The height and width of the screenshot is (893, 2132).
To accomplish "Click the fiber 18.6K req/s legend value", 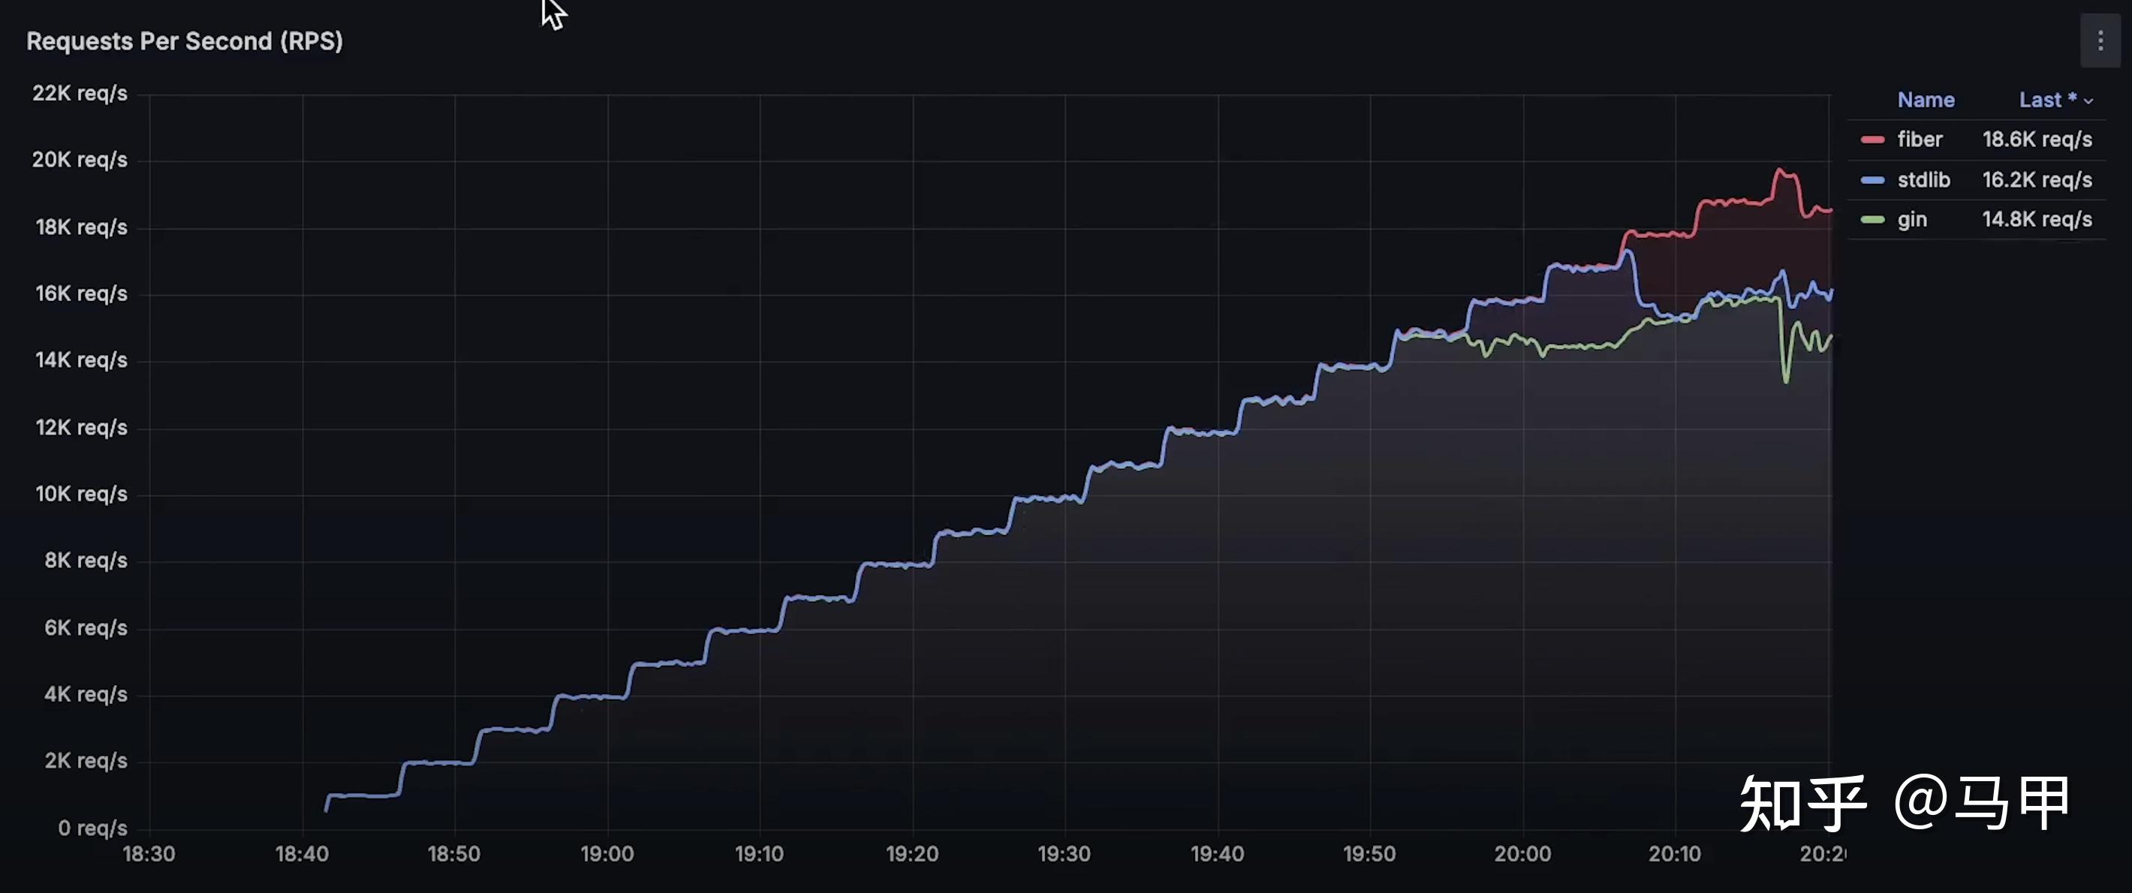I will [x=2037, y=140].
